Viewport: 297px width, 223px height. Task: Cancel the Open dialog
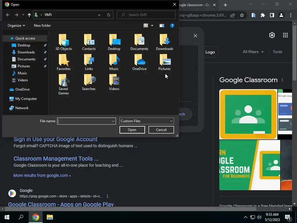point(161,130)
